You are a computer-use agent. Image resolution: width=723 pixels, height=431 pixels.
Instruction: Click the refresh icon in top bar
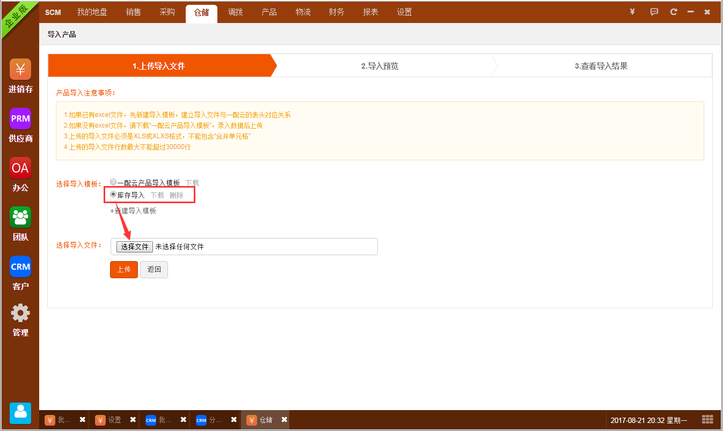[x=674, y=12]
